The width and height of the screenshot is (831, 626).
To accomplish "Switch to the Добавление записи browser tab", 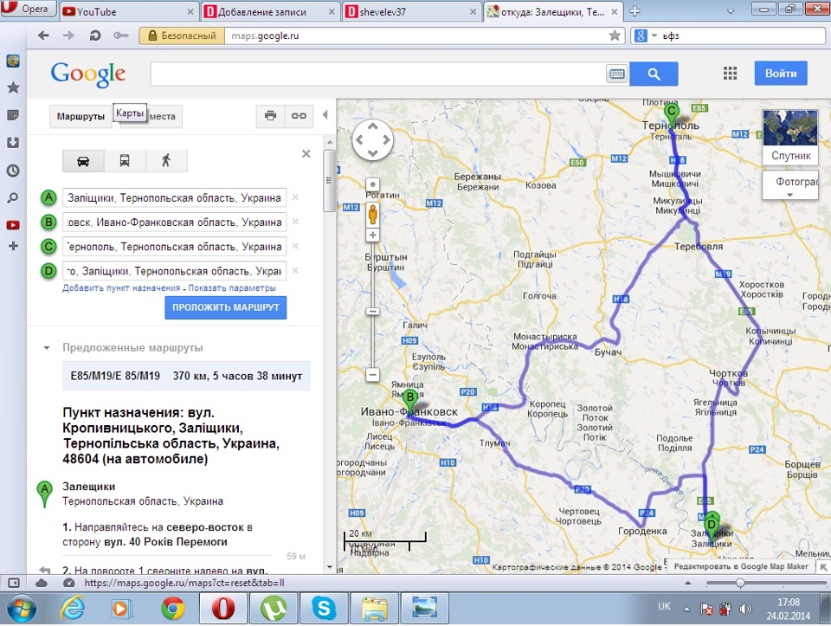I will click(x=270, y=11).
